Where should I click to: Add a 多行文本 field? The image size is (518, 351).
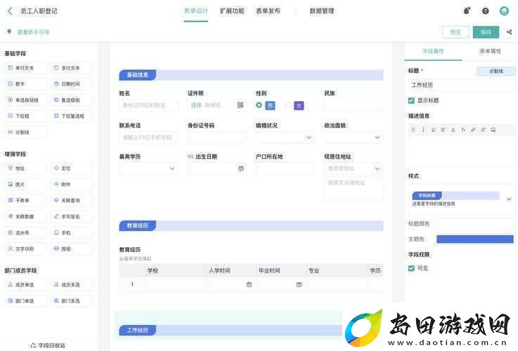coord(72,68)
